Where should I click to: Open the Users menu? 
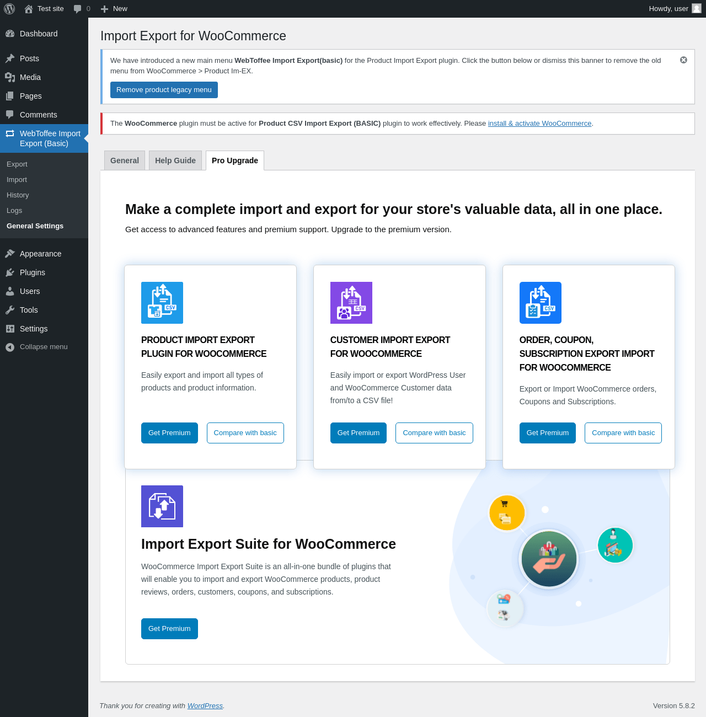(44, 291)
